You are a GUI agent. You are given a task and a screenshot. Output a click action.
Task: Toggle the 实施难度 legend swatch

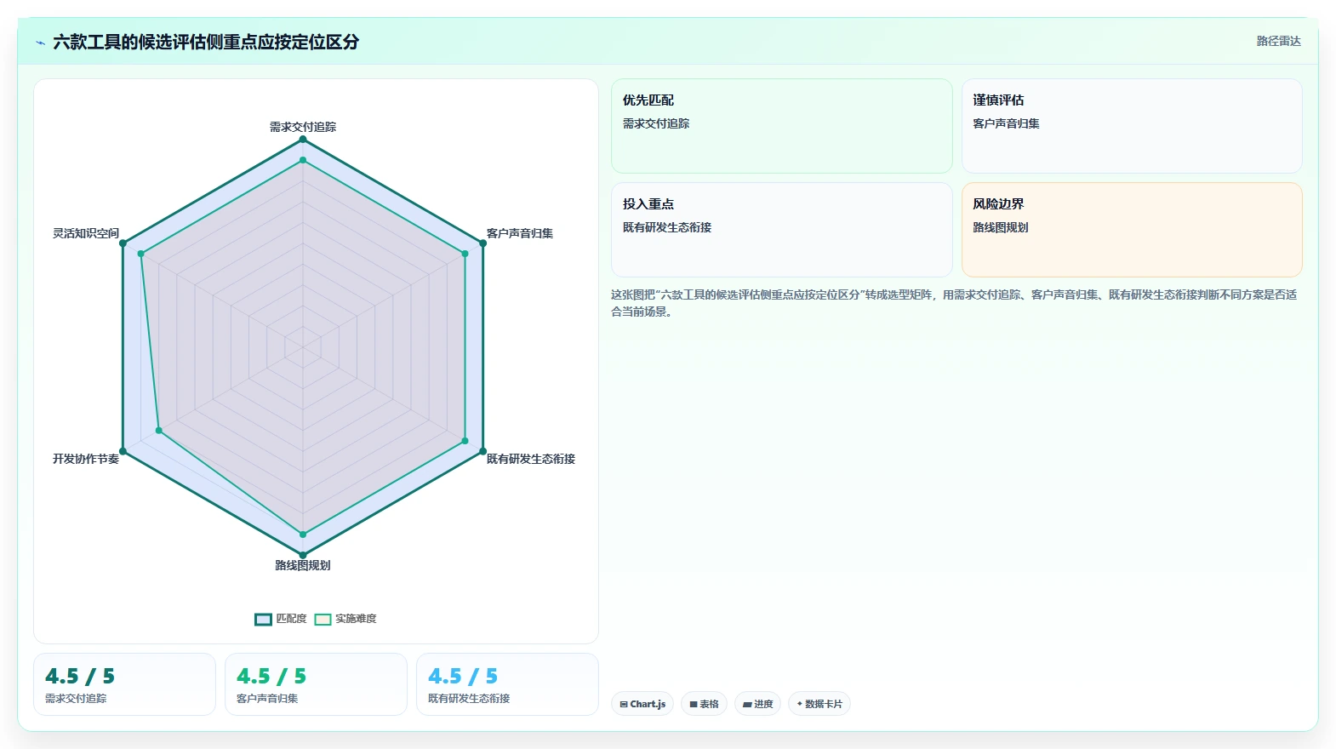coord(323,619)
